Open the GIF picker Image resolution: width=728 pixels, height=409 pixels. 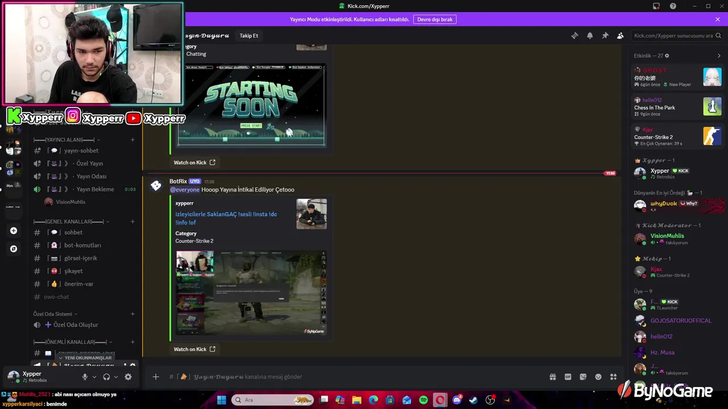(568, 377)
